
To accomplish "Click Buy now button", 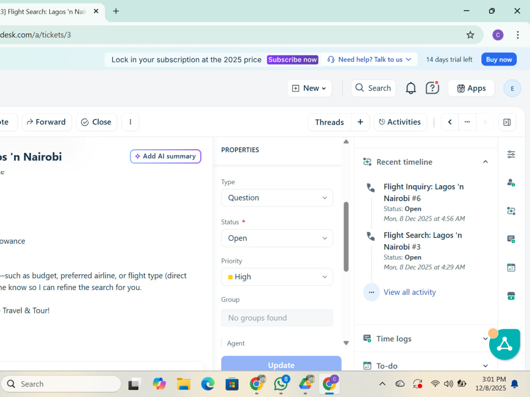I will 499,59.
